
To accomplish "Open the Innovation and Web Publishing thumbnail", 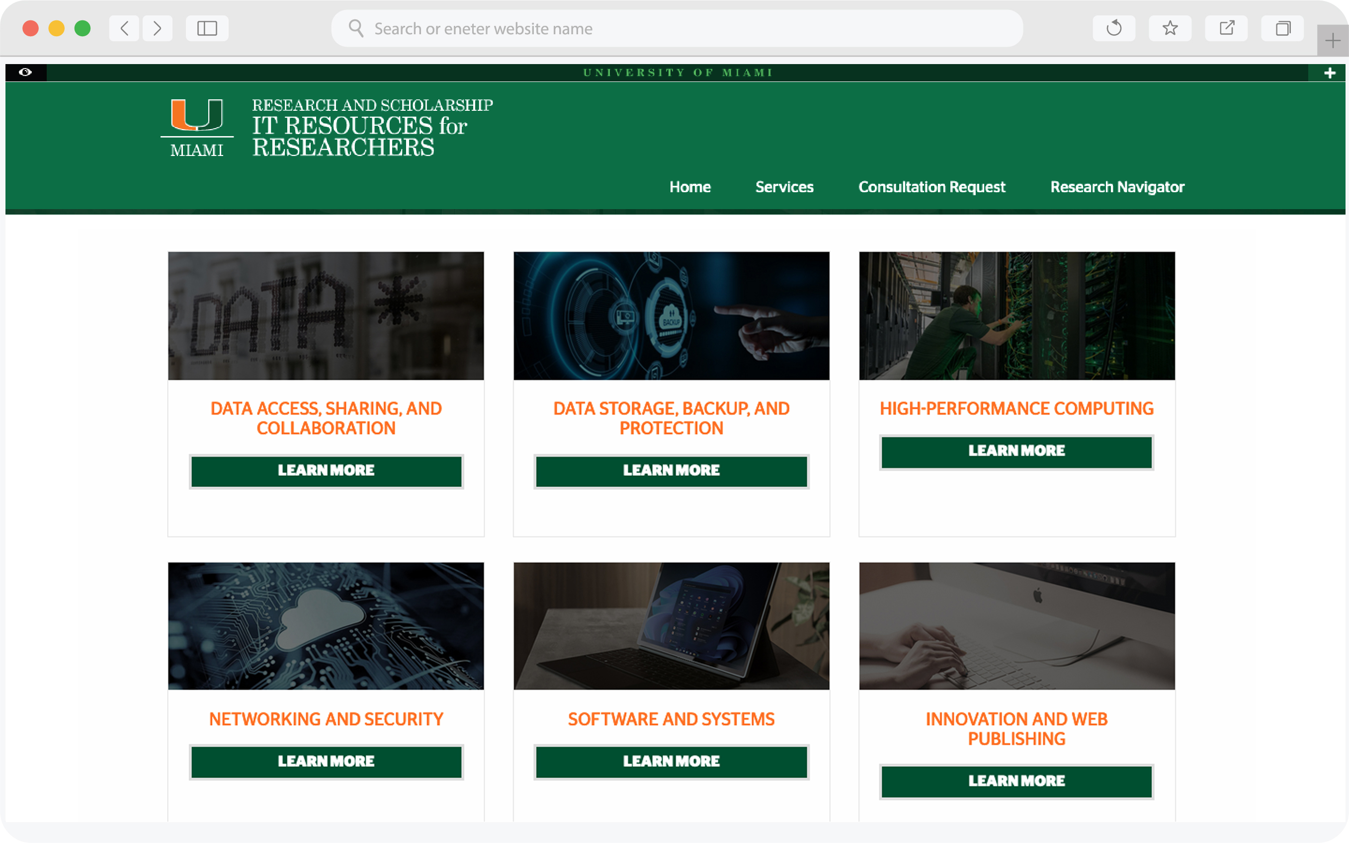I will click(x=1016, y=625).
